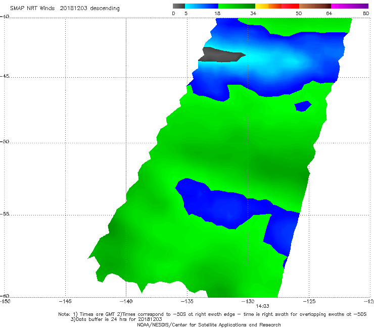Click the longitude axis label '-130'
374x328 pixels.
tap(248, 302)
